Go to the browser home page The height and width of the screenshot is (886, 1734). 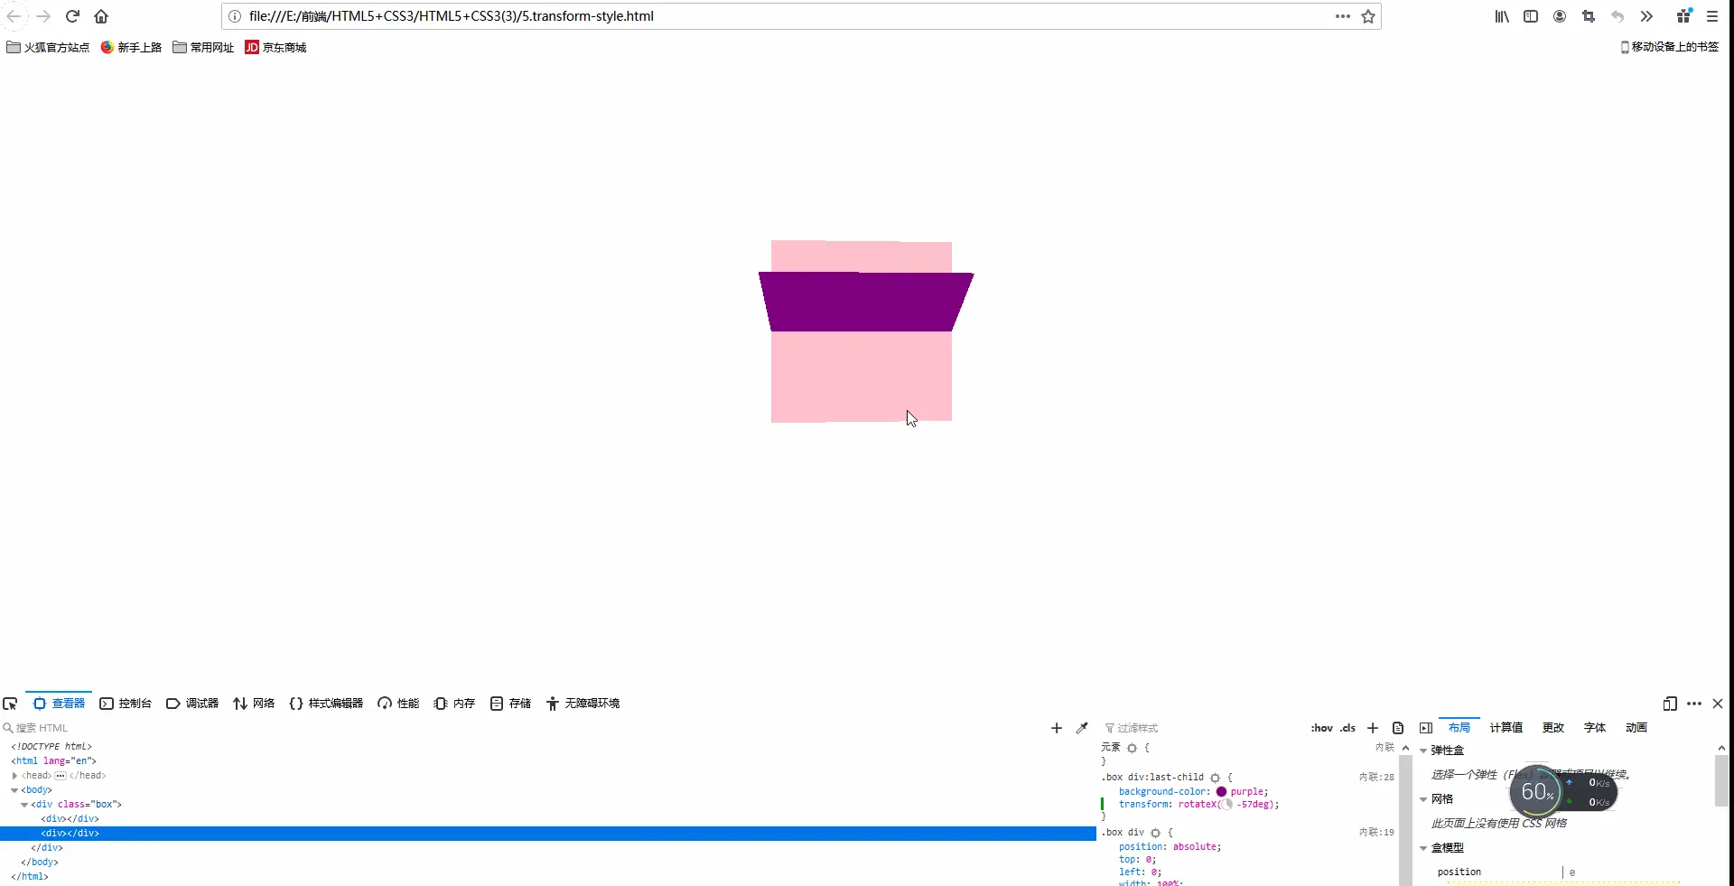click(x=101, y=16)
